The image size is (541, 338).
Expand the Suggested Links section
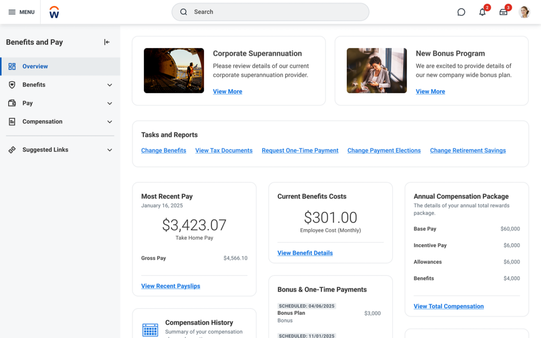[109, 150]
